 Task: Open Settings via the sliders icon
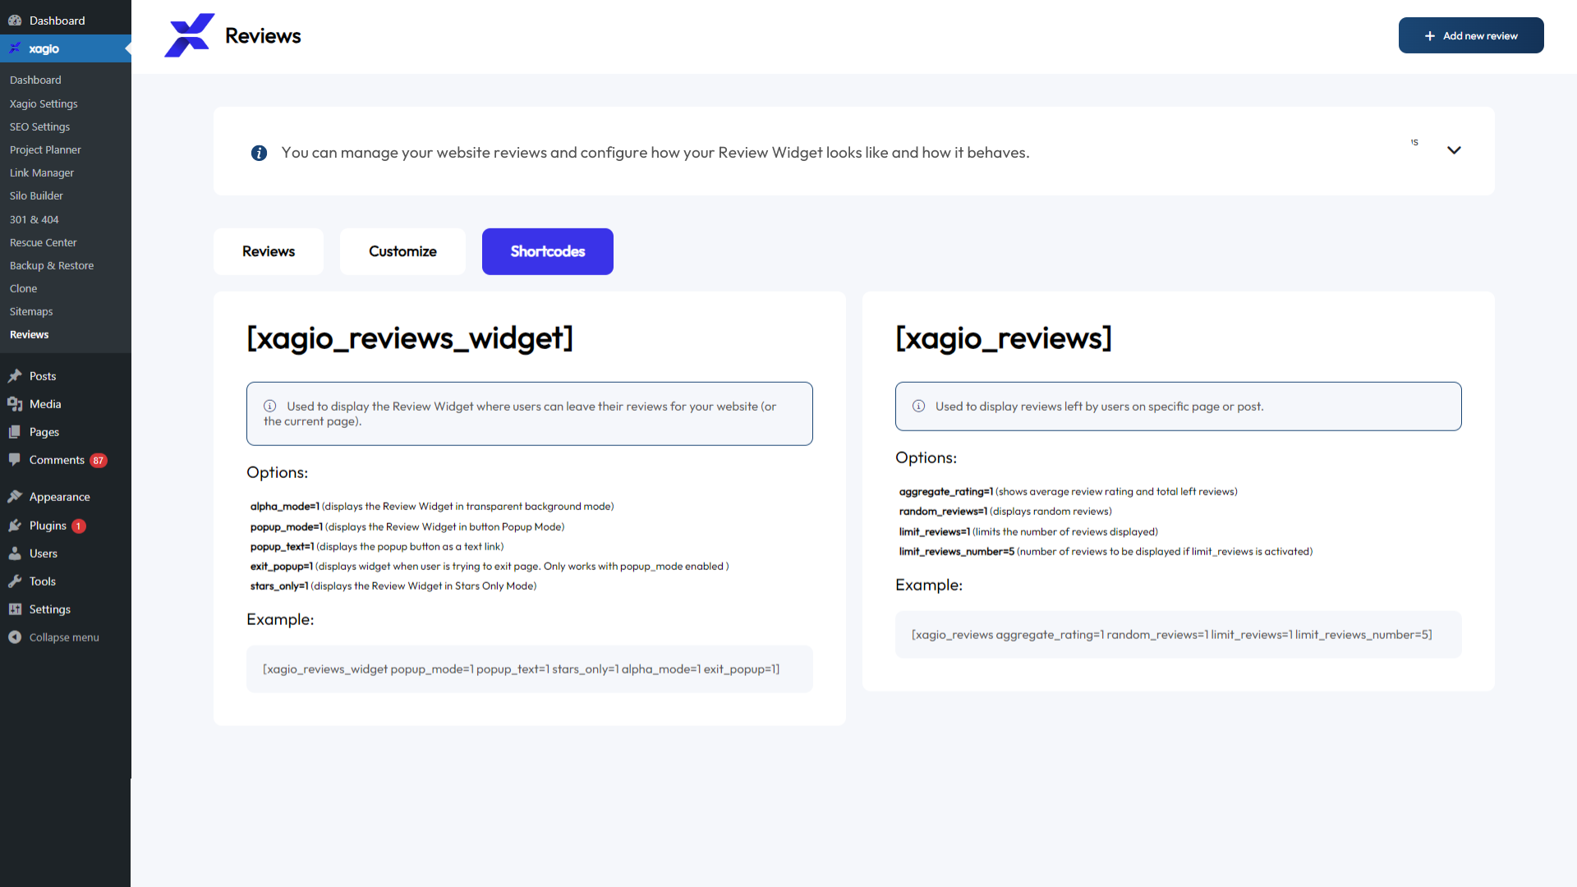point(15,609)
